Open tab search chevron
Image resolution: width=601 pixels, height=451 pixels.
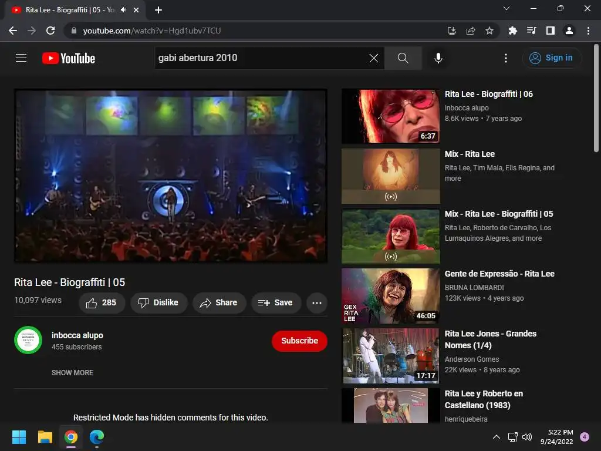pyautogui.click(x=507, y=8)
